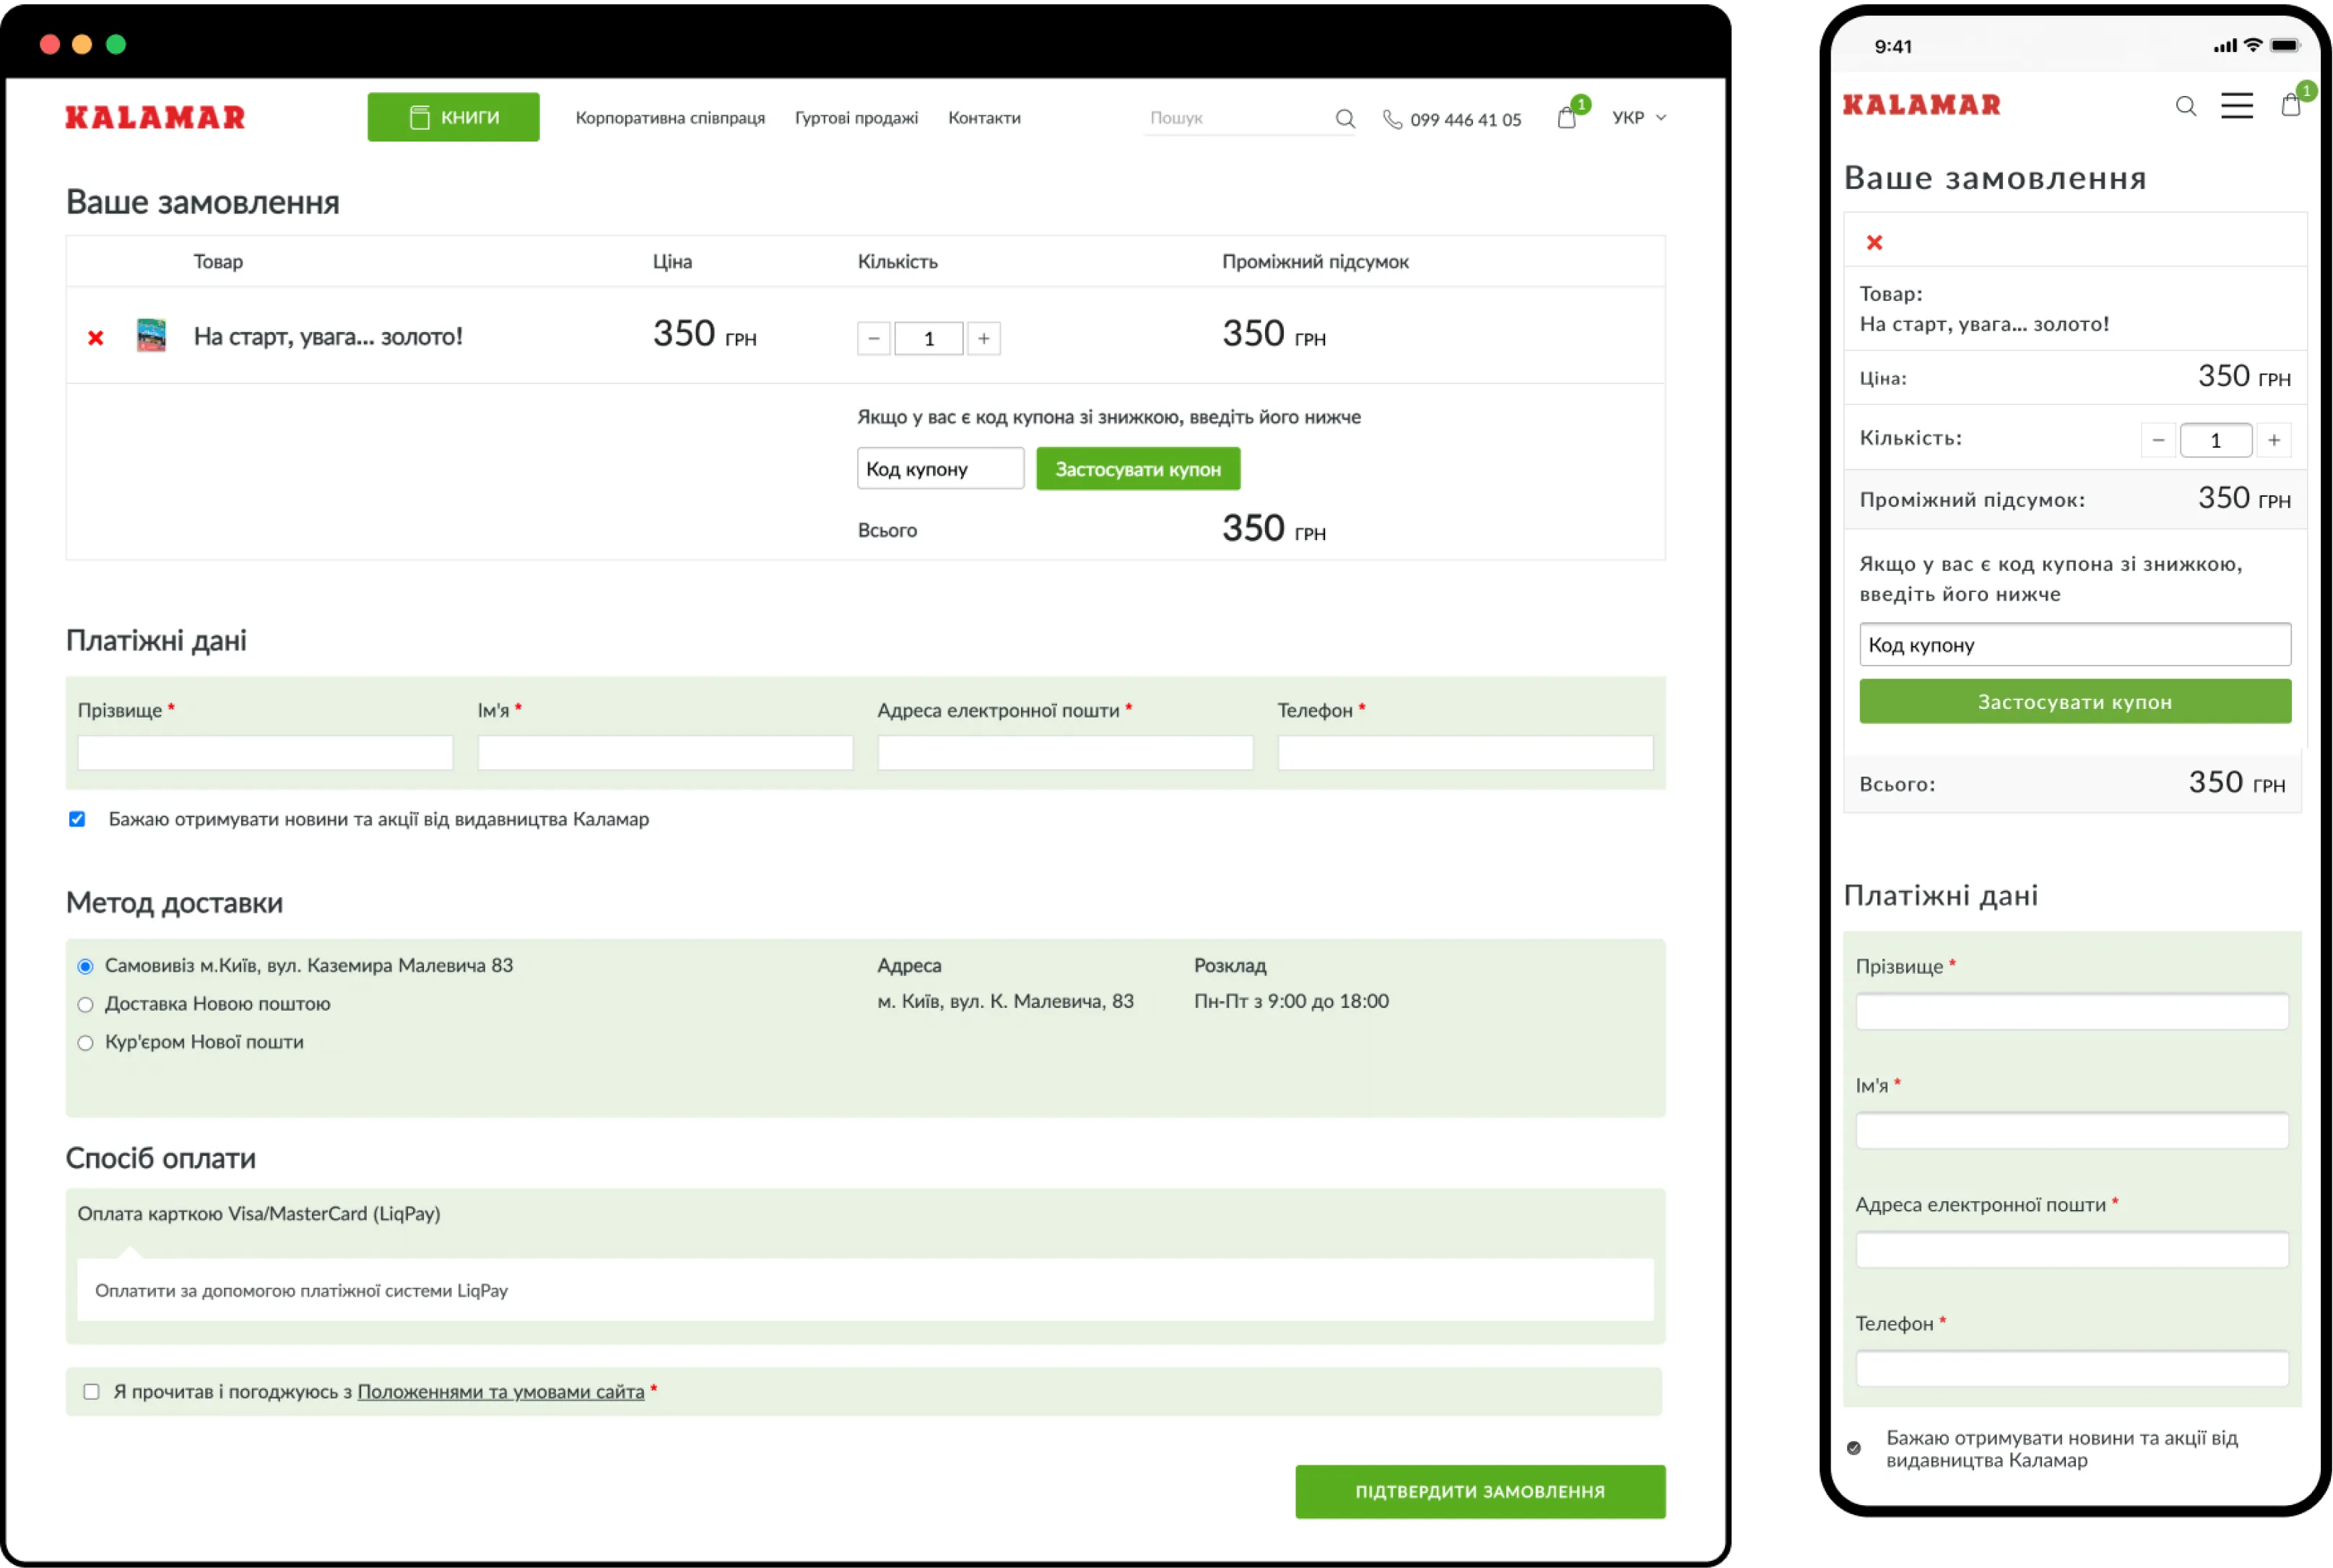Remove product with mobile red X
This screenshot has width=2333, height=1568.
tap(1874, 243)
